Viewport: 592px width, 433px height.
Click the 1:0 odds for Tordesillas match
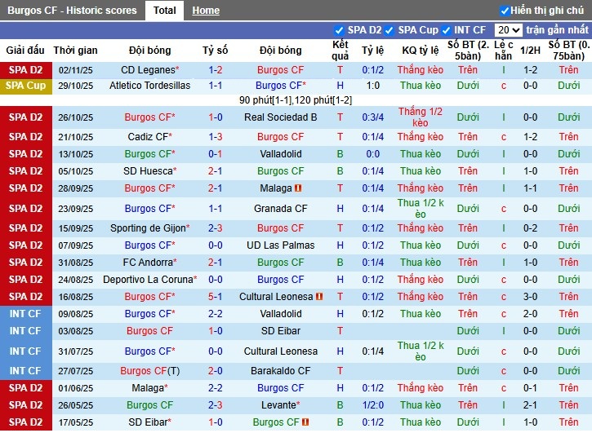(x=373, y=86)
